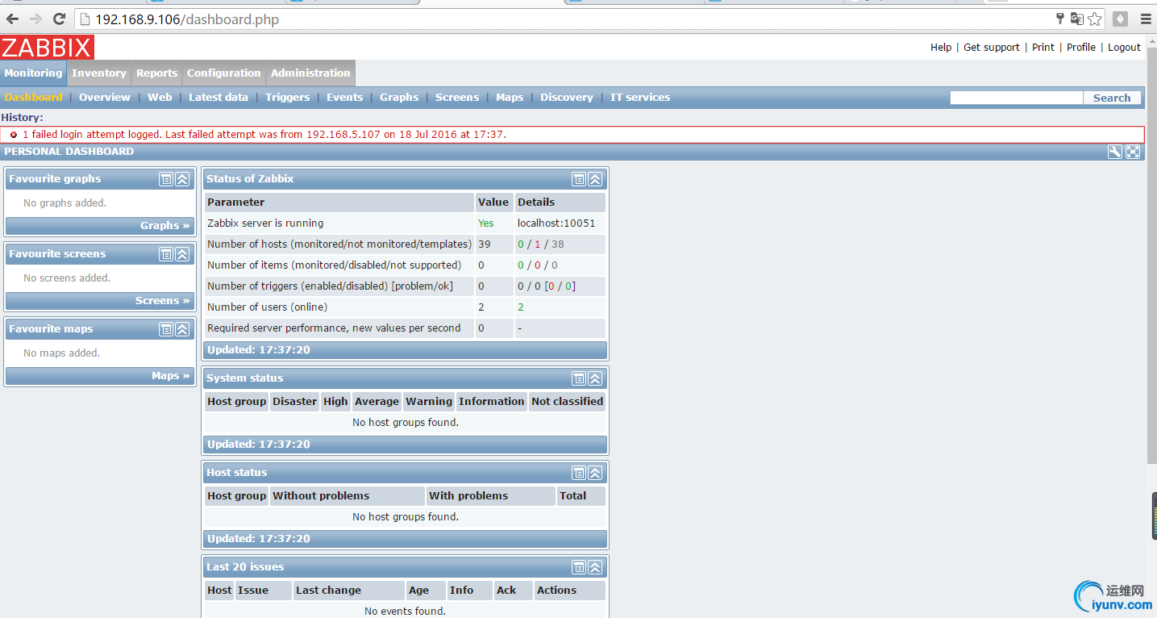The width and height of the screenshot is (1157, 618).
Task: Reload the page with refresh icon
Action: point(59,19)
